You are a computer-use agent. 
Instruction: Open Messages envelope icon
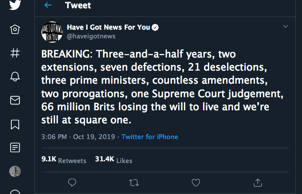(x=15, y=101)
